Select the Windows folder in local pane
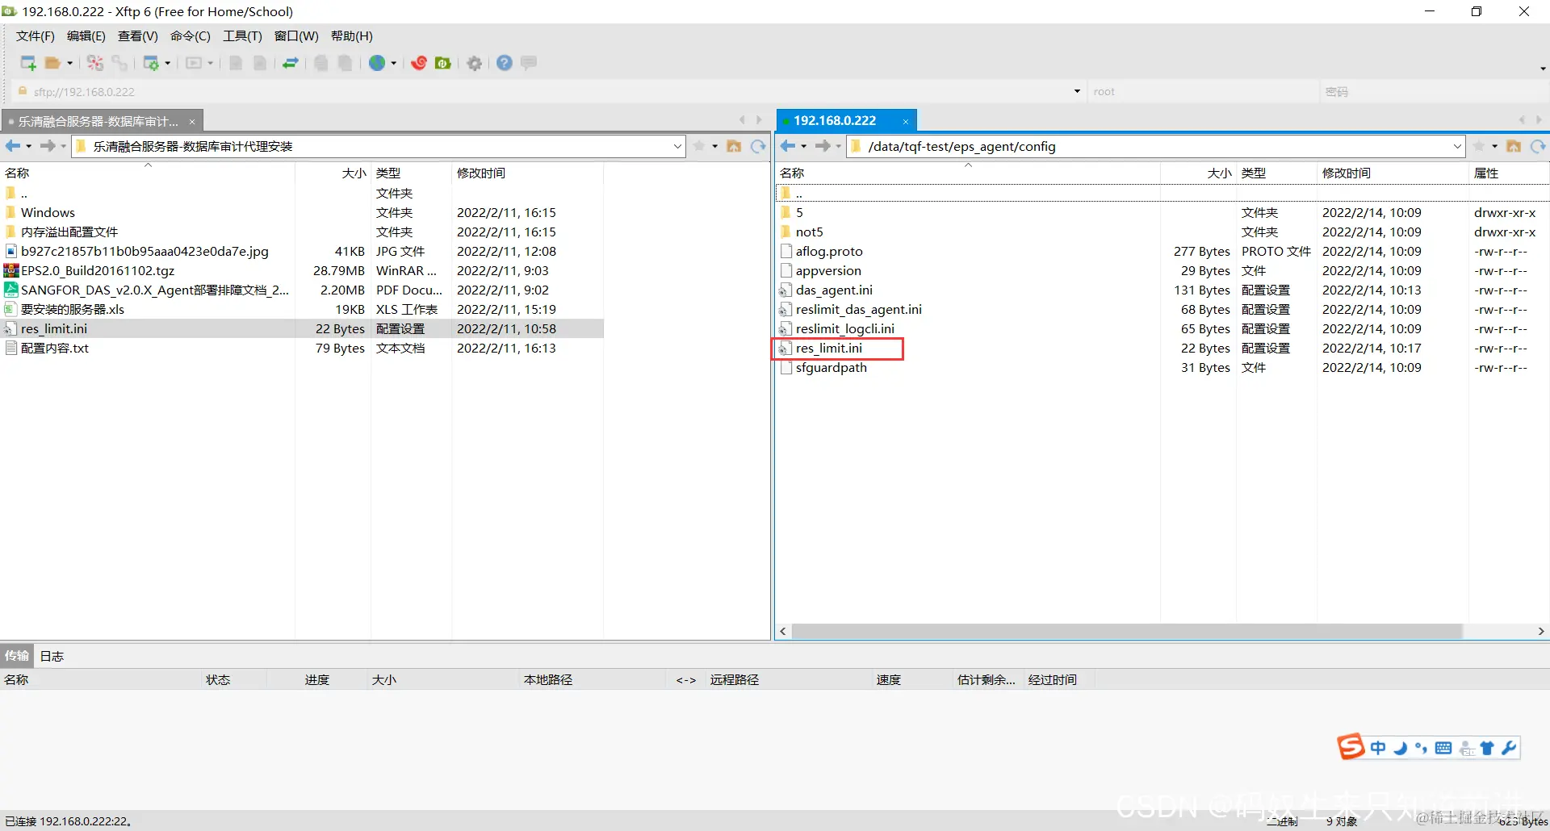This screenshot has width=1550, height=831. click(48, 213)
